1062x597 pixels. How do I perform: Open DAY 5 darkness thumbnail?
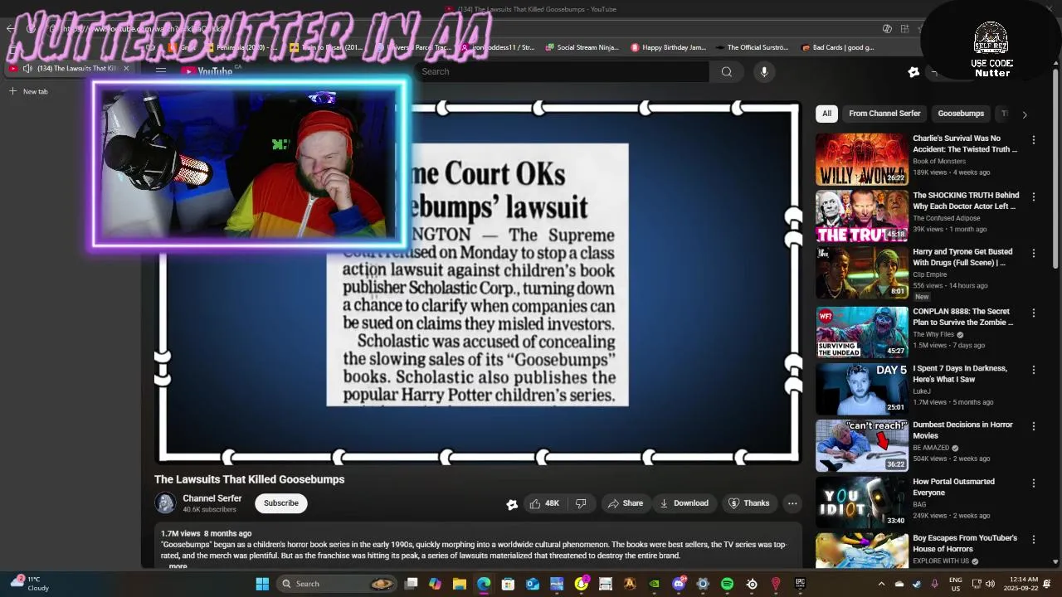tap(862, 389)
